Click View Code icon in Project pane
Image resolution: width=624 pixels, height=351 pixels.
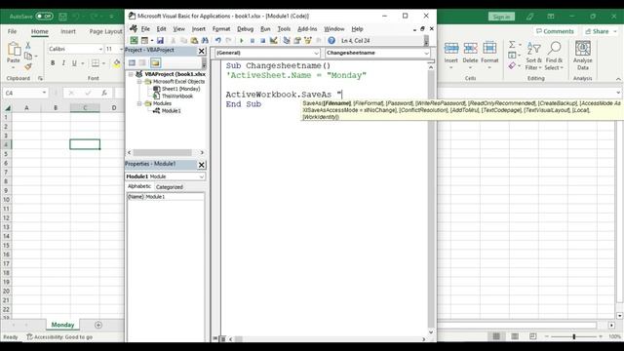132,62
